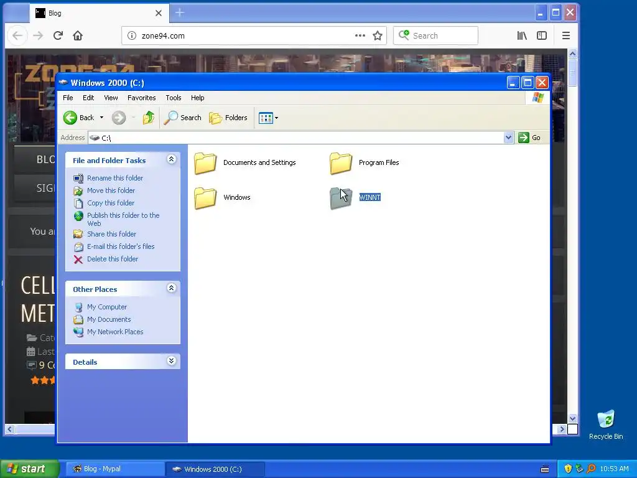637x478 pixels.
Task: Open the Edit menu in Explorer
Action: tap(88, 98)
